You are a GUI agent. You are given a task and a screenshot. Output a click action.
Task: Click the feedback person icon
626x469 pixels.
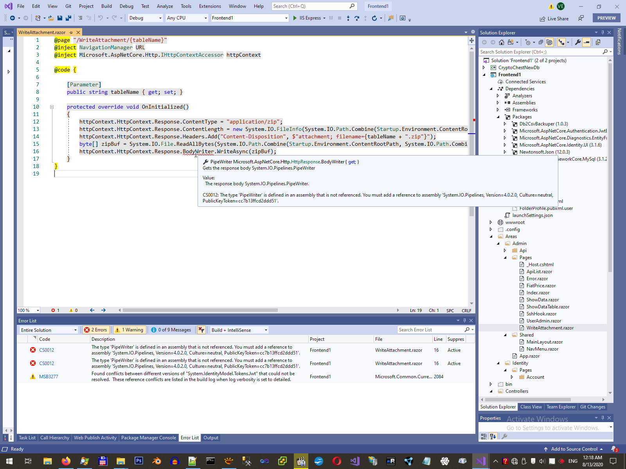coord(581,18)
